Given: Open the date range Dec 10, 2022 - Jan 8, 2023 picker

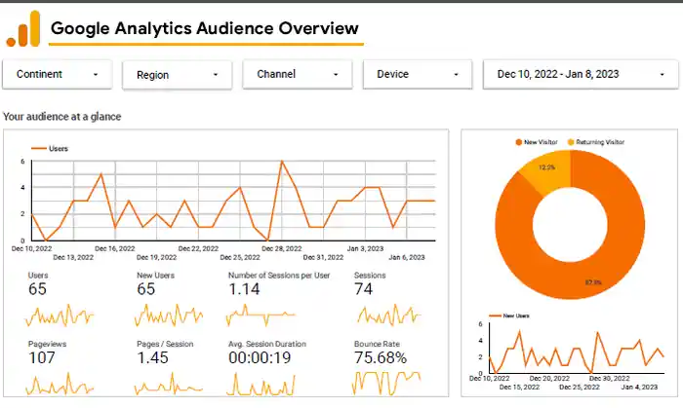Looking at the screenshot, I should tap(581, 74).
